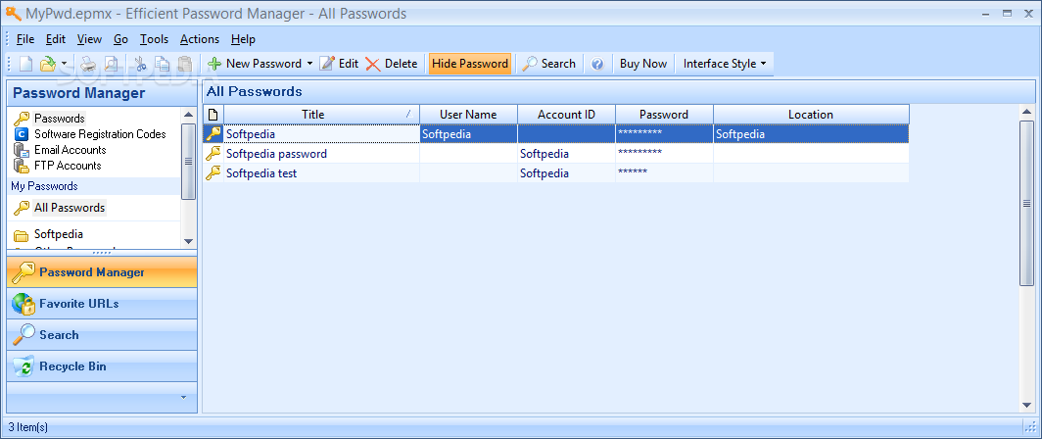
Task: Click the app key icon in title bar
Action: coord(14,13)
